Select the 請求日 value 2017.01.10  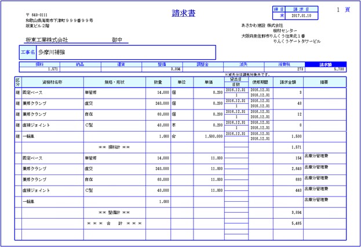[x=302, y=17]
